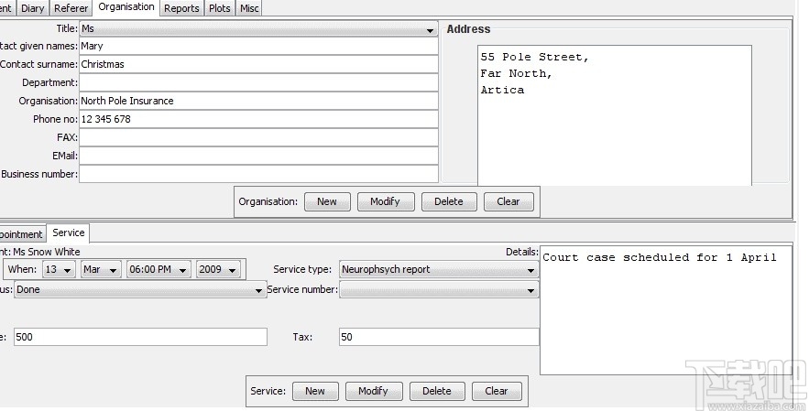Switch to the Plots tab
The image size is (809, 411).
pyautogui.click(x=220, y=8)
